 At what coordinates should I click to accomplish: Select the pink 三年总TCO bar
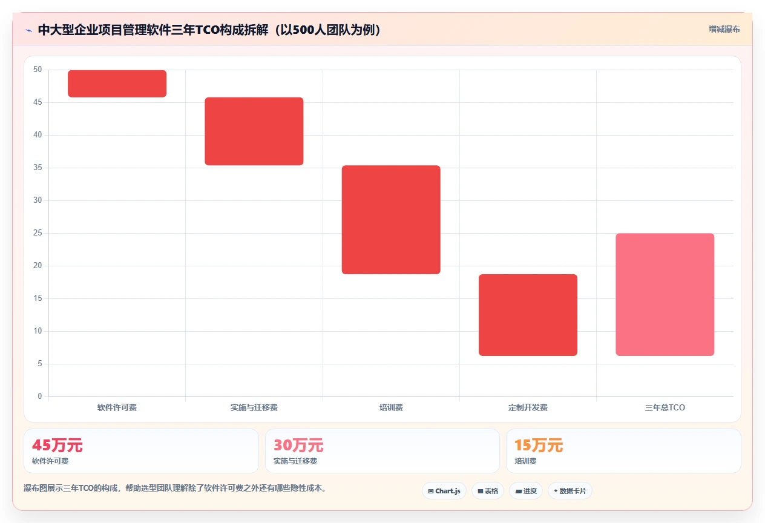[665, 295]
